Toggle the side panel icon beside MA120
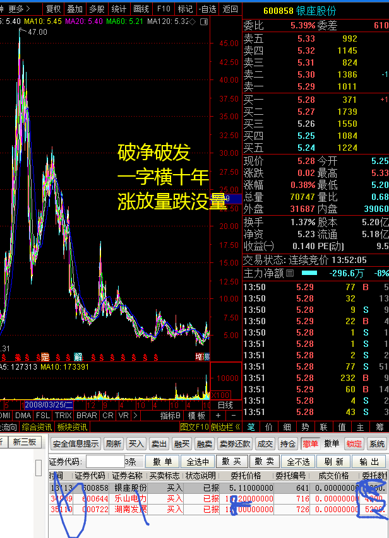The height and width of the screenshot is (538, 389). tap(204, 21)
